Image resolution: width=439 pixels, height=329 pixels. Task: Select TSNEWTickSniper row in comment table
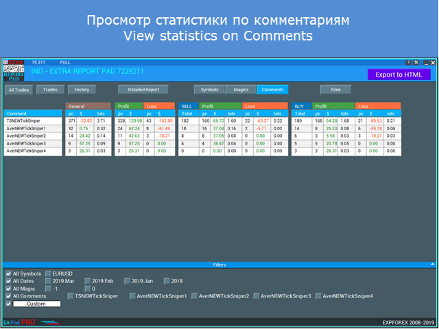tap(33, 121)
